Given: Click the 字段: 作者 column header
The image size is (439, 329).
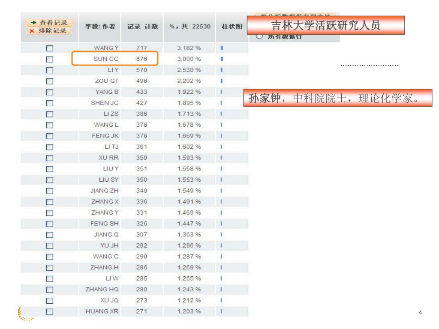Looking at the screenshot, I should pos(100,27).
